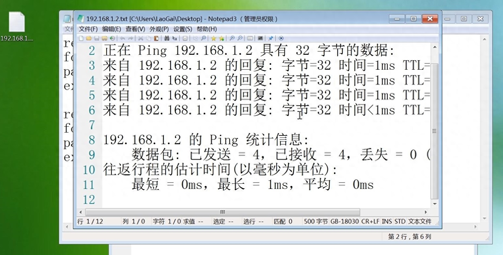Open the 文件(F) menu
Screen dimensions: 503x255
[x=88, y=29]
